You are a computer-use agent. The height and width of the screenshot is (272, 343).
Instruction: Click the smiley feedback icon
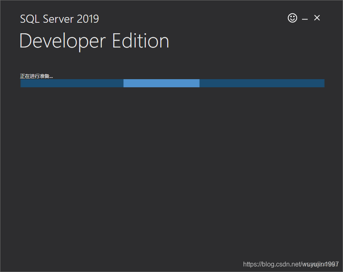(x=292, y=18)
